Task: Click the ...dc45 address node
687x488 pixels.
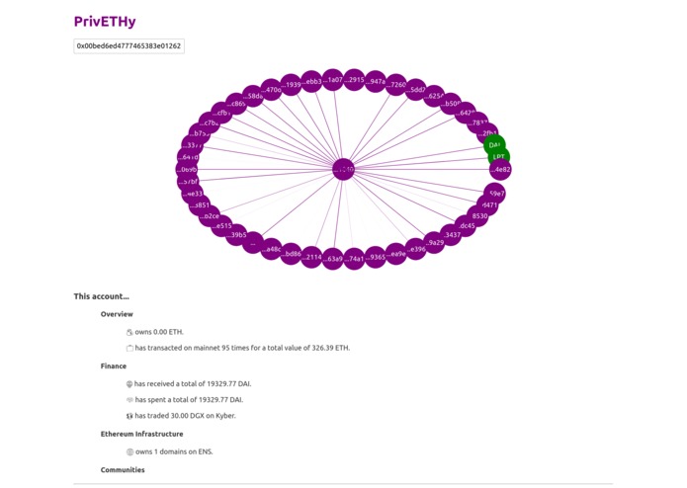Action: click(466, 226)
